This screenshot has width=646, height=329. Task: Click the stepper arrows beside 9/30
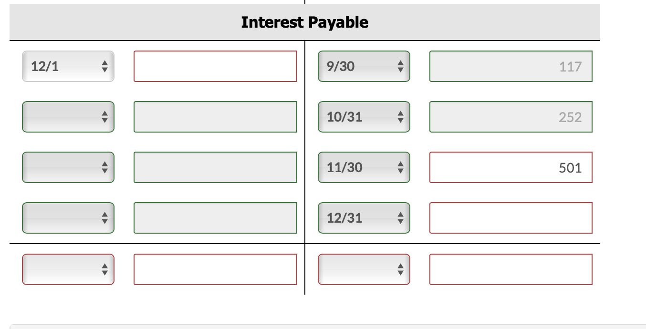click(x=401, y=66)
